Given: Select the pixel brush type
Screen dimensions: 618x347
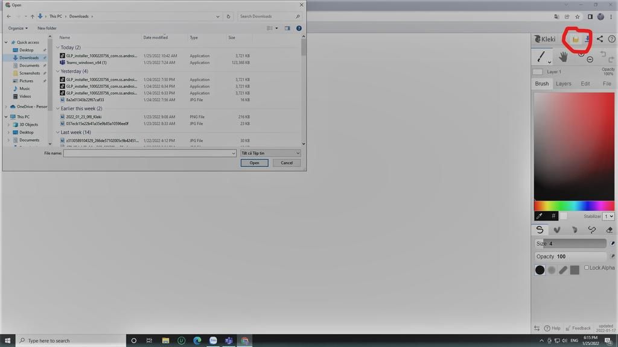Looking at the screenshot, I should pos(591,230).
